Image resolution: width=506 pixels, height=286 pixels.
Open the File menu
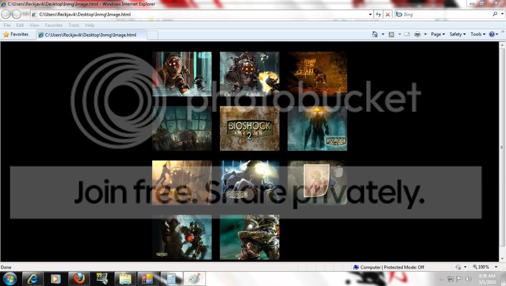click(x=7, y=25)
